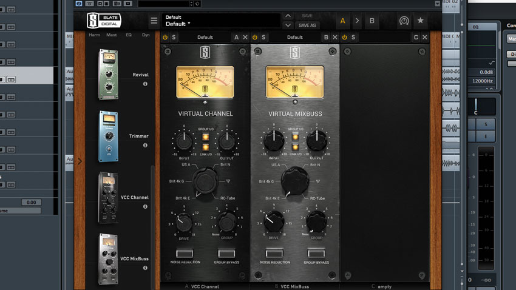Click the Virtual Channel VU meter
The image size is (516, 290).
(205, 82)
